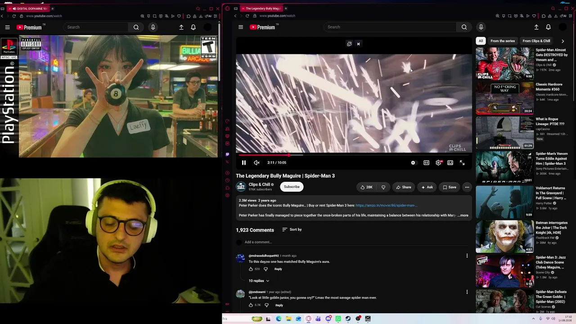Viewport: 576px width, 324px height.
Task: Click the search magnifier in right YouTube window
Action: coord(464,27)
